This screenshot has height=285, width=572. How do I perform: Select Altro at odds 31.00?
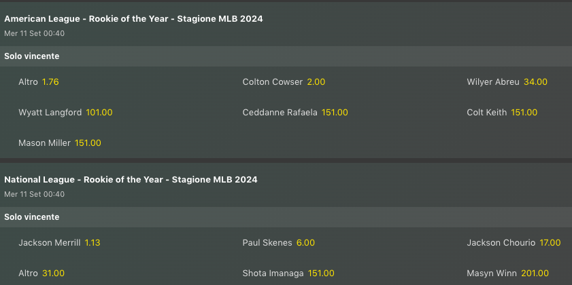click(x=41, y=273)
